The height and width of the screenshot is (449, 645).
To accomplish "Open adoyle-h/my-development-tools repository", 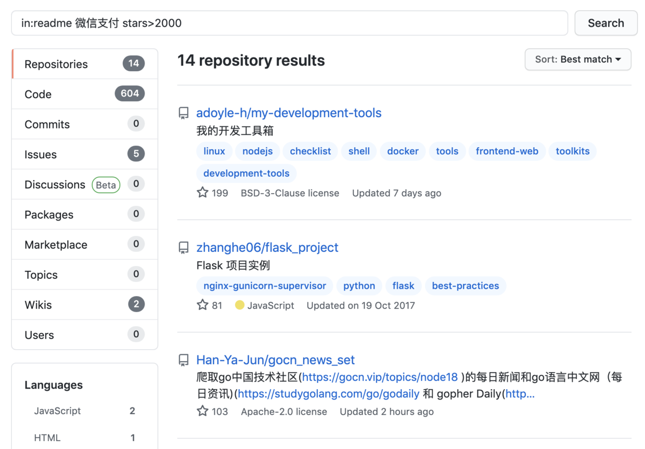I will (x=289, y=113).
